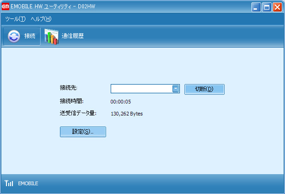This screenshot has height=194, width=285.
Task: Select the 00:00:05 connection time value
Action: 121,102
